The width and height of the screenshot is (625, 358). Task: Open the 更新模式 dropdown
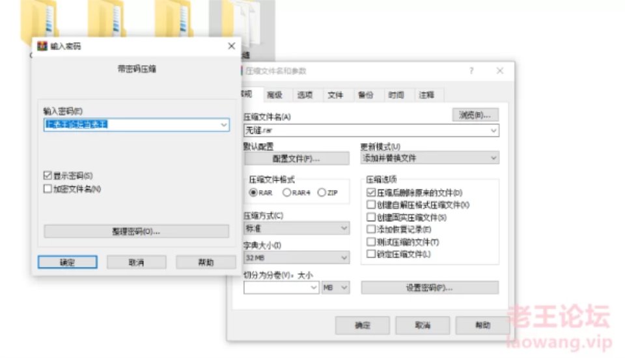pos(429,158)
